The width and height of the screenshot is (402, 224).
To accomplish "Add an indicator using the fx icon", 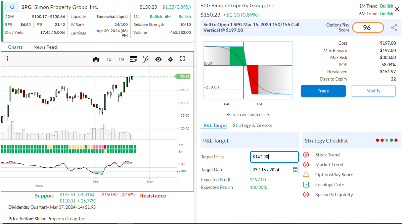I will (x=146, y=59).
